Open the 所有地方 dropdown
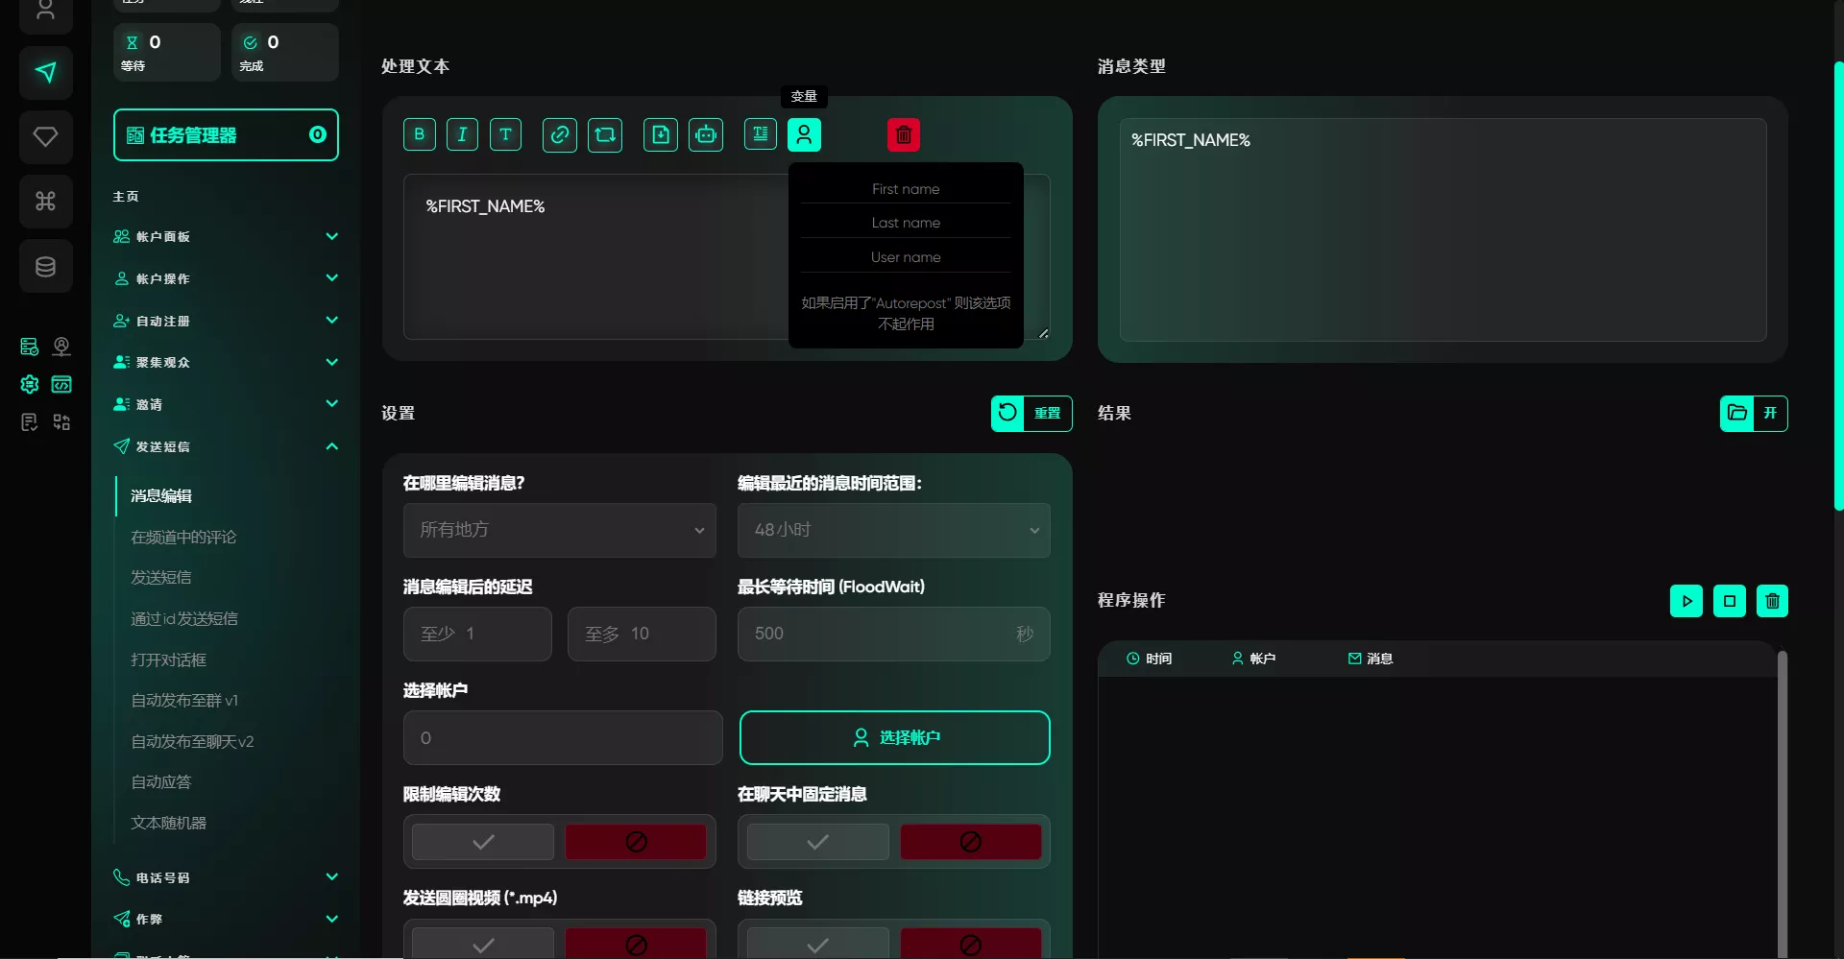This screenshot has width=1844, height=959. 560,530
